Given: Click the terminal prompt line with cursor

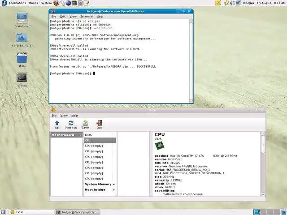Looking at the screenshot, I should (72, 73).
